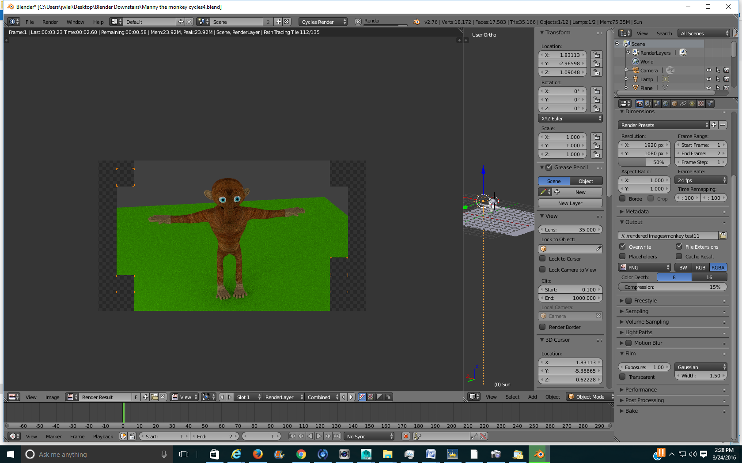Lock the X location in Transform panel
The height and width of the screenshot is (463, 742).
click(x=597, y=55)
